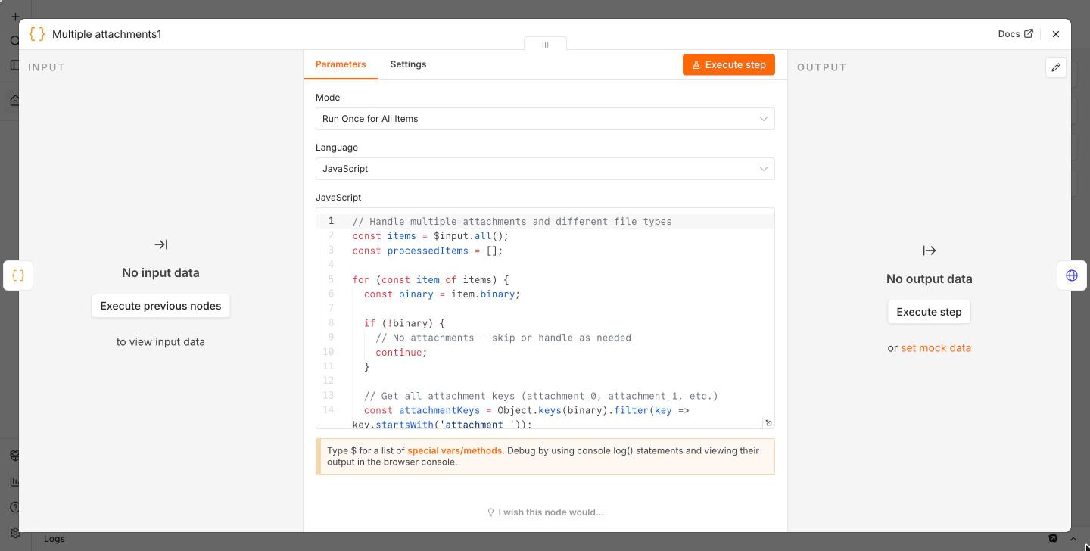Click the 'No attachments - skip' comment line
The width and height of the screenshot is (1090, 551).
tap(503, 338)
